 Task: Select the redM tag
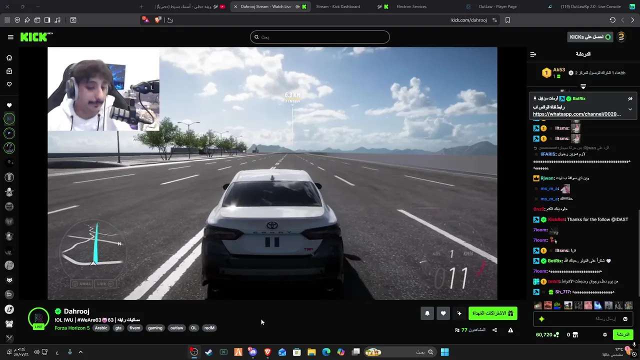click(x=209, y=328)
